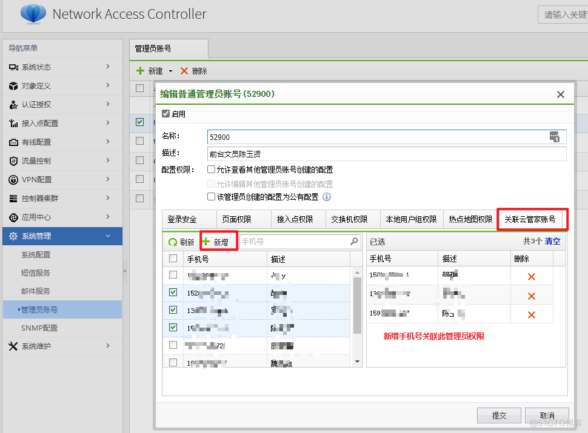588x433 pixels.
Task: Click the 控制器集群 server icon
Action: (13, 199)
